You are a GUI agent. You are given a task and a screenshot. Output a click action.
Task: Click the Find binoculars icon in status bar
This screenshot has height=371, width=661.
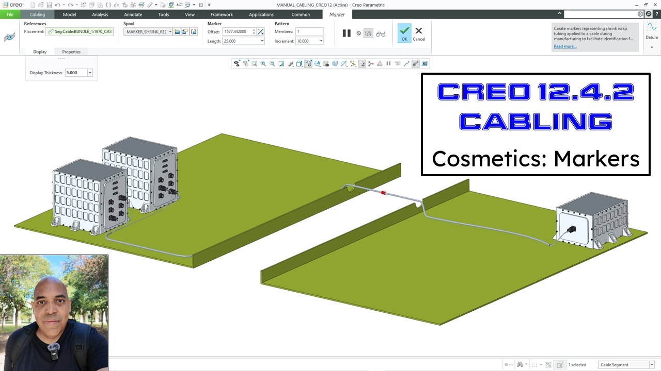tap(520, 364)
